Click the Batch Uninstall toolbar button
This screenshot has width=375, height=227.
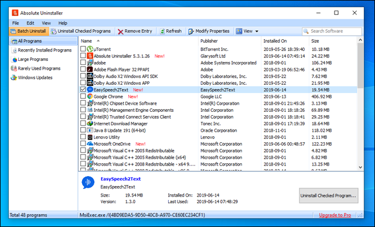point(29,31)
